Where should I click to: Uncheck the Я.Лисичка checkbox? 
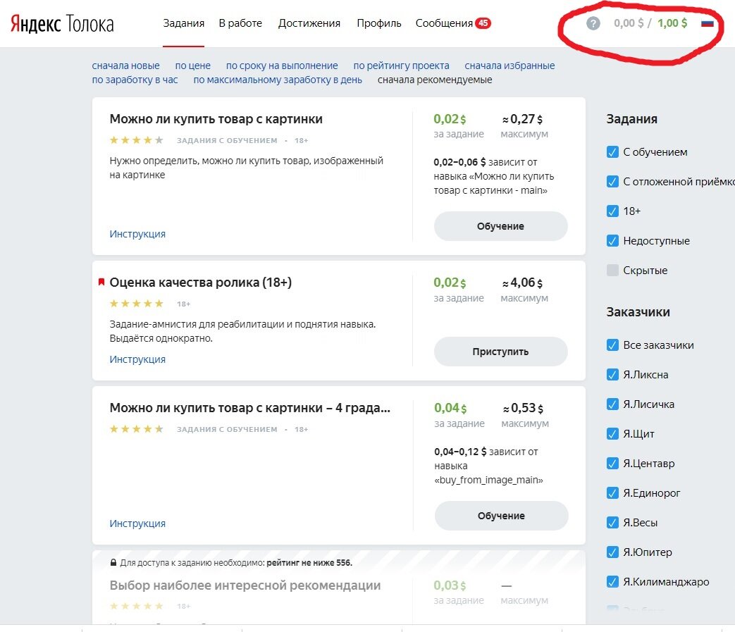[x=612, y=404]
